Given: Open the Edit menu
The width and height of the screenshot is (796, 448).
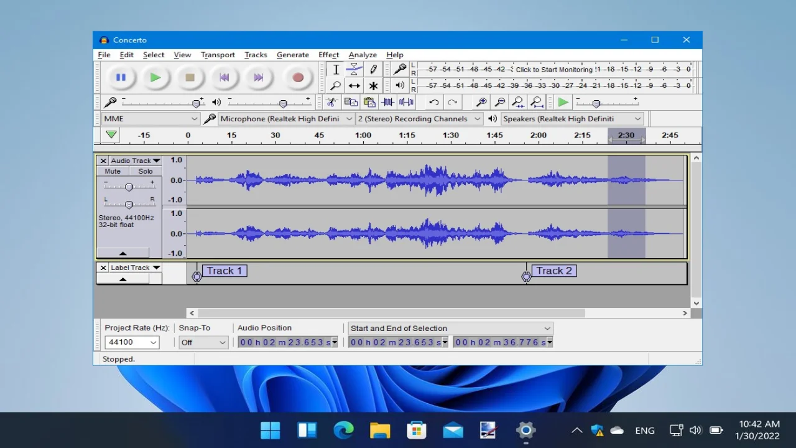Looking at the screenshot, I should (x=126, y=55).
